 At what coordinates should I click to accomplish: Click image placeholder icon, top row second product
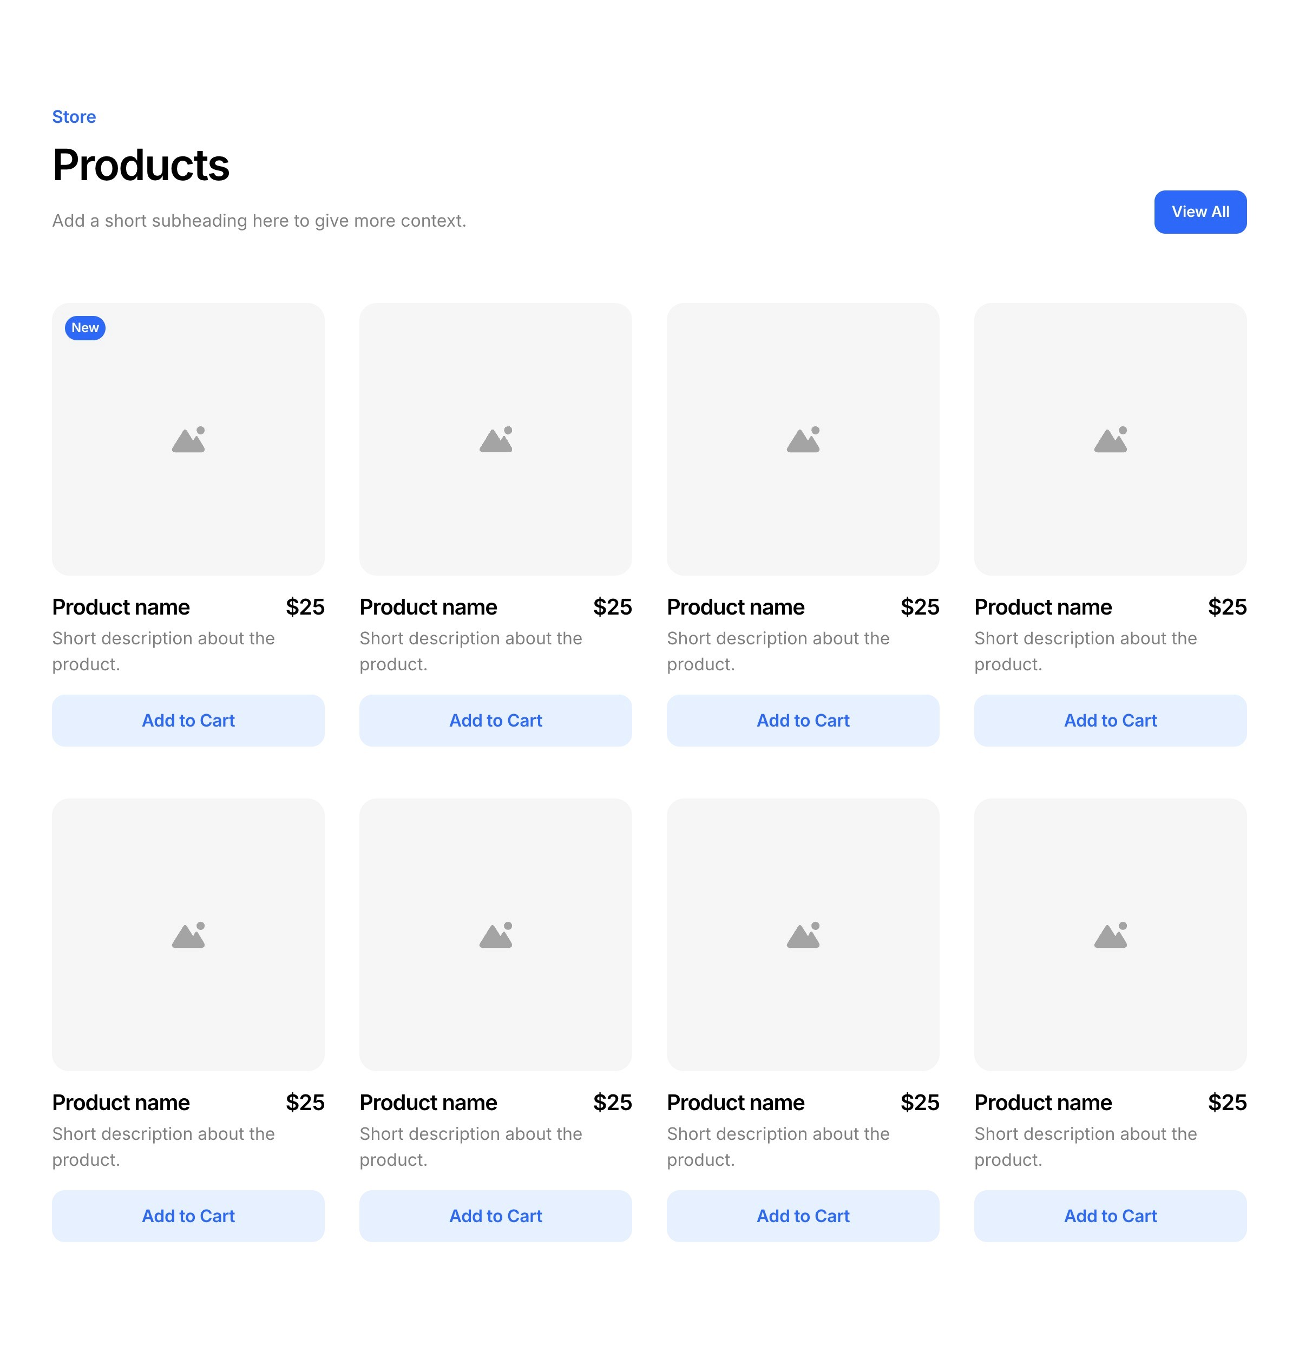495,439
